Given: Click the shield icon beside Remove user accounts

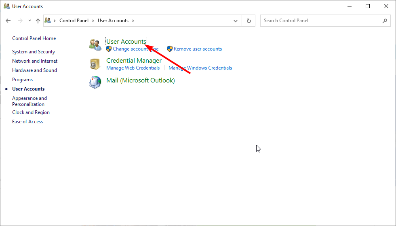Looking at the screenshot, I should tap(170, 49).
